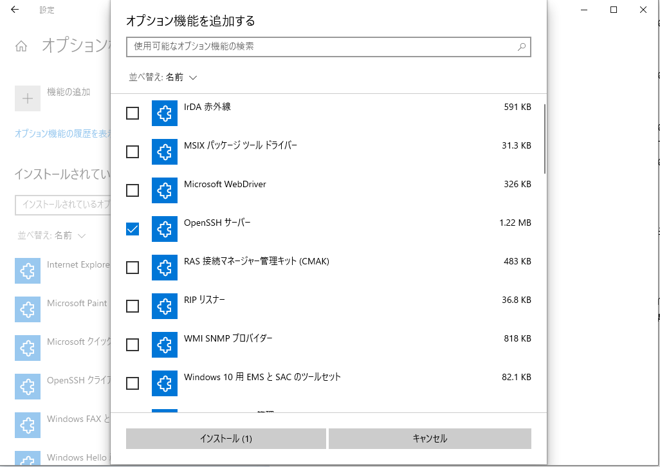Click the キャンセル button
The width and height of the screenshot is (660, 467).
[x=430, y=439]
